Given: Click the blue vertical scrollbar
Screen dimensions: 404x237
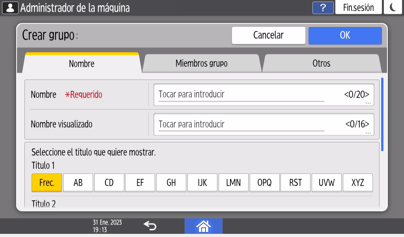Looking at the screenshot, I should point(382,115).
